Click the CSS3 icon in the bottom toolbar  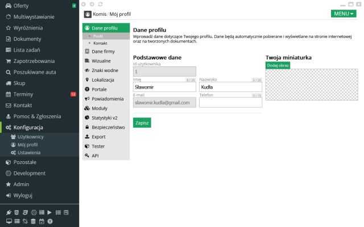[25, 212]
